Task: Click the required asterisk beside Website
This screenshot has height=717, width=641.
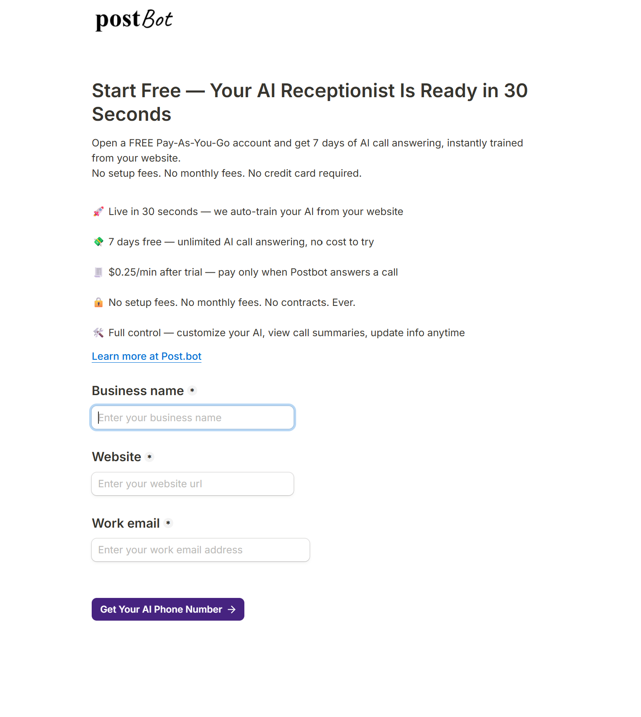Action: tap(149, 457)
